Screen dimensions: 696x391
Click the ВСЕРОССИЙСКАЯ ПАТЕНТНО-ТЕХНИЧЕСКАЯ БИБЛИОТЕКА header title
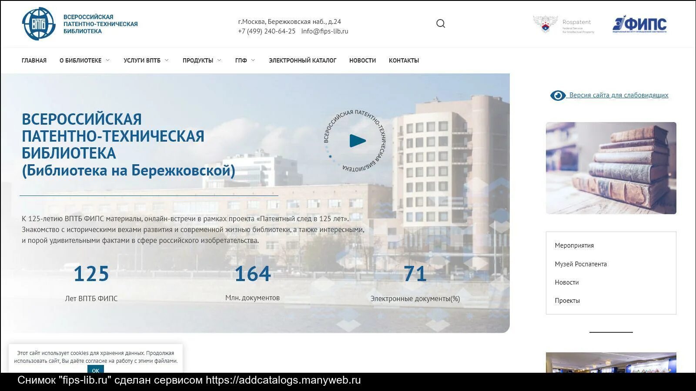click(x=100, y=24)
